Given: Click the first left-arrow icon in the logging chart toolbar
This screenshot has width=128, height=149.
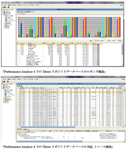Looking at the screenshot, I should click(x=32, y=12).
